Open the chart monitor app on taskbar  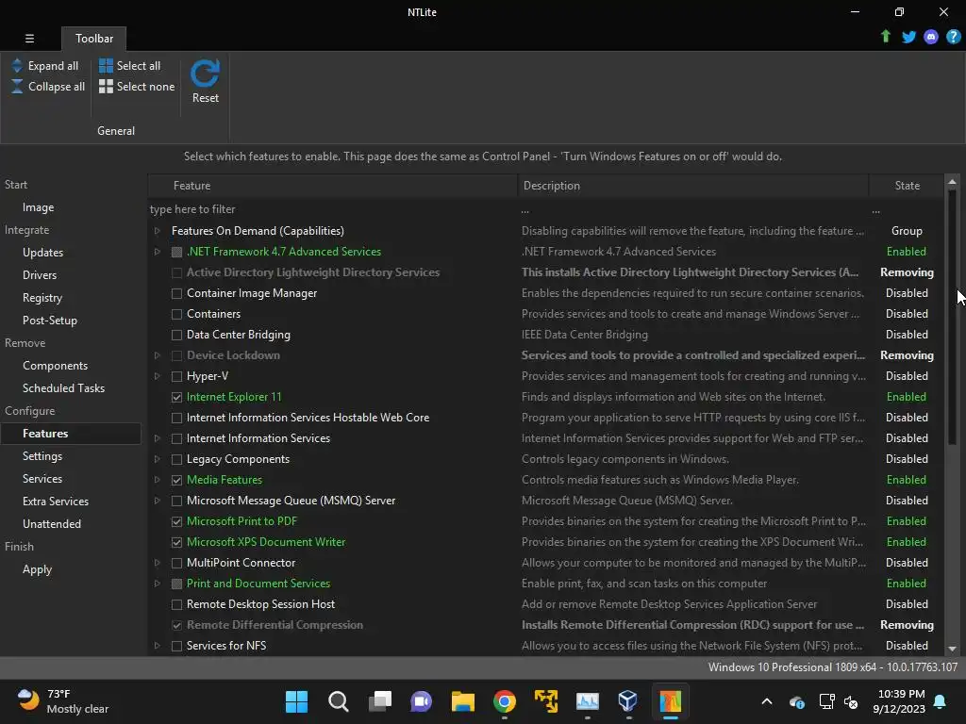pyautogui.click(x=587, y=701)
